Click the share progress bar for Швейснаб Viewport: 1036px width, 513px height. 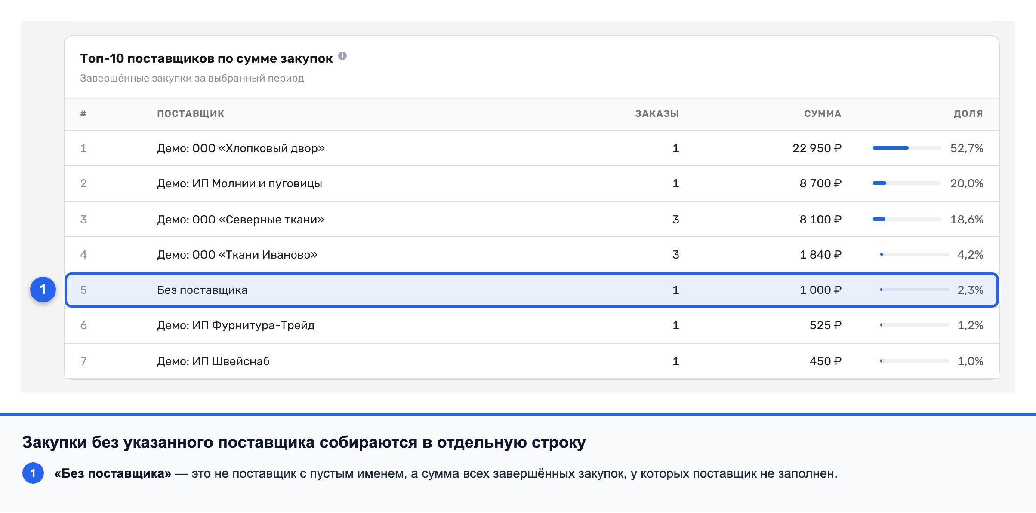pyautogui.click(x=914, y=361)
